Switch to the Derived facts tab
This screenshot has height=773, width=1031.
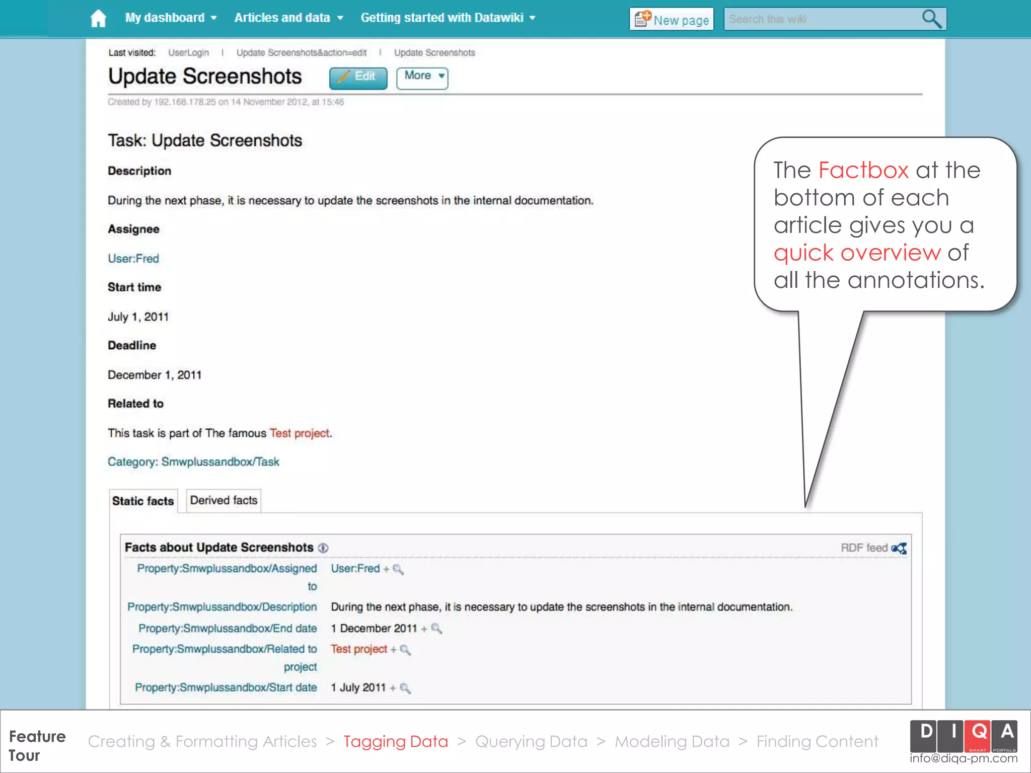click(x=224, y=501)
